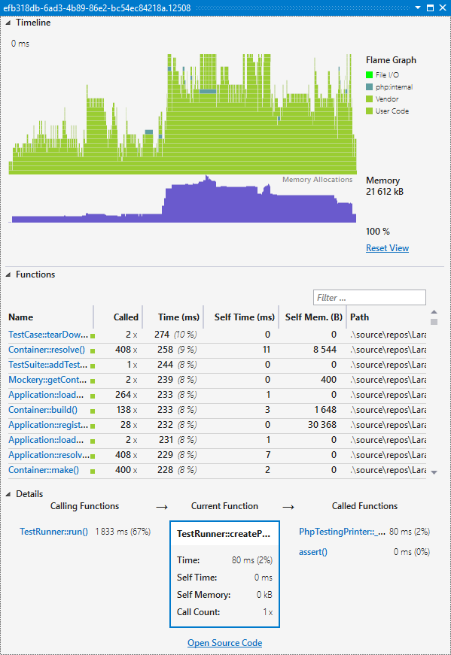Open the Container::build() function
451x655 pixels.
pos(43,410)
